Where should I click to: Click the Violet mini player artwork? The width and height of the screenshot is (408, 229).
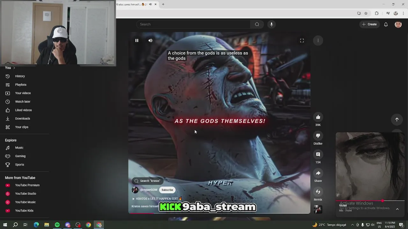tap(370, 166)
